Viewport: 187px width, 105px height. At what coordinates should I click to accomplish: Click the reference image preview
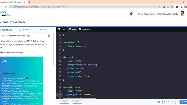click(x=21, y=81)
